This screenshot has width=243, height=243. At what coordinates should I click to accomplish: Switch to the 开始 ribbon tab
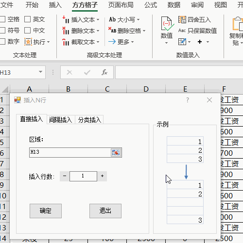pos(32,5)
